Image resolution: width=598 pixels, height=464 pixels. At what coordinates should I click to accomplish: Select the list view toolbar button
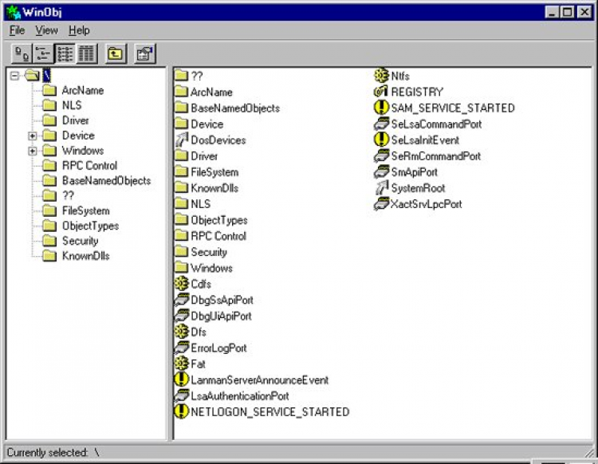65,53
